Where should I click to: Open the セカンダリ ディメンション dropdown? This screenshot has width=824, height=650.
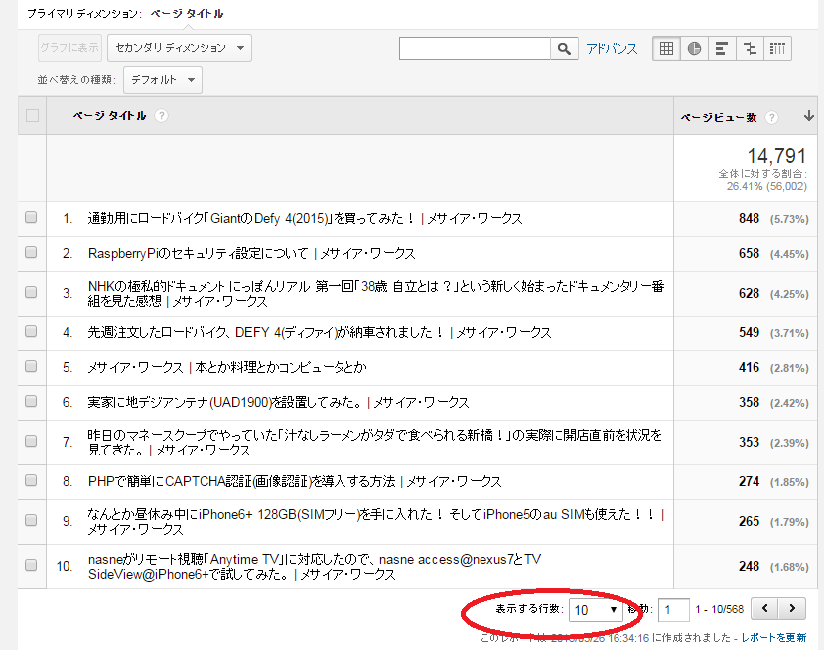(x=179, y=48)
